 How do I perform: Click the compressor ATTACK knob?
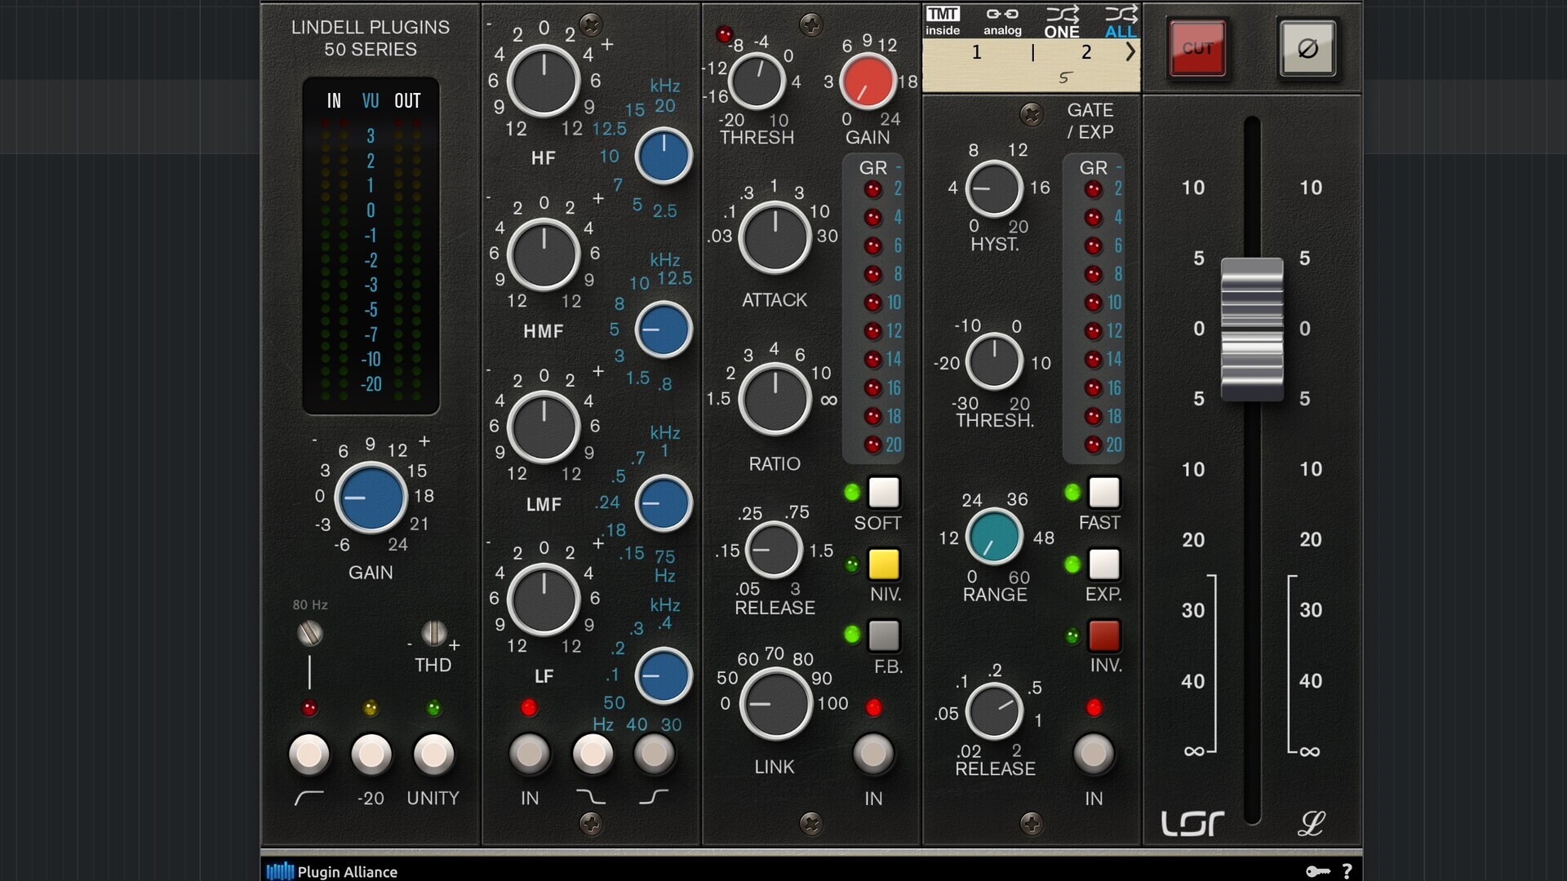coord(775,237)
